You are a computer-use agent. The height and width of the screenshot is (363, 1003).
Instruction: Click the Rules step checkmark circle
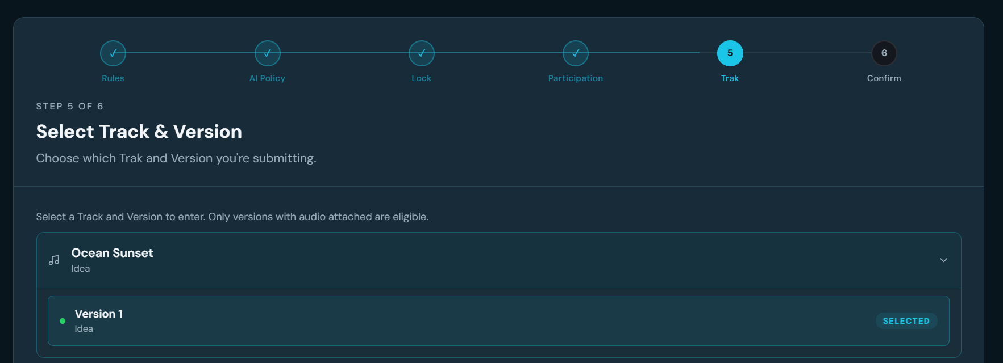click(113, 53)
